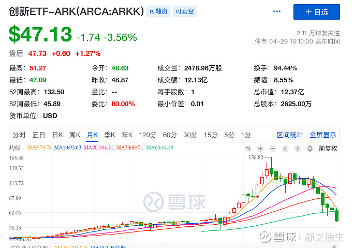Click the MA30:89.71 indicator label
The height and width of the screenshot is (248, 354).
coord(129,148)
